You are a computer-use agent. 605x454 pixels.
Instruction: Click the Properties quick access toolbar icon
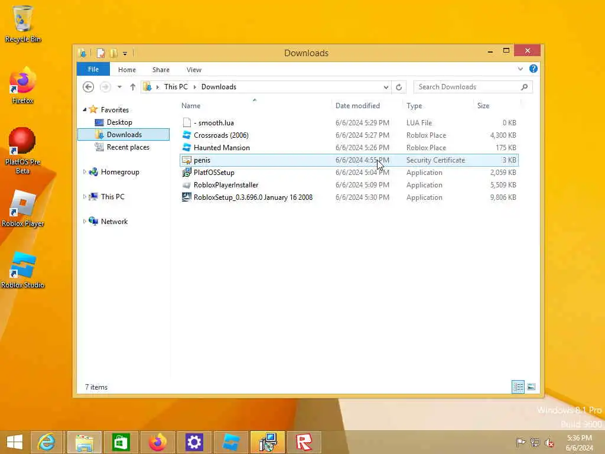click(100, 53)
